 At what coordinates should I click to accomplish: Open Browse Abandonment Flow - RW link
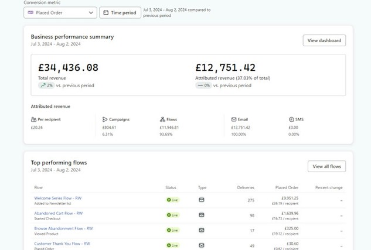62,228
